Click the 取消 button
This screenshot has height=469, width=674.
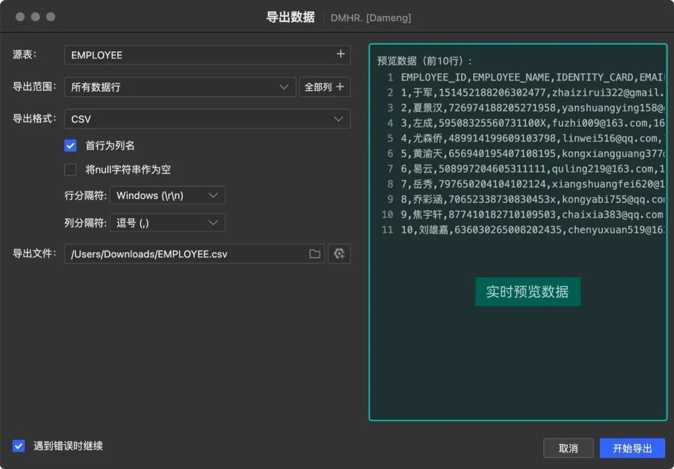[x=569, y=448]
